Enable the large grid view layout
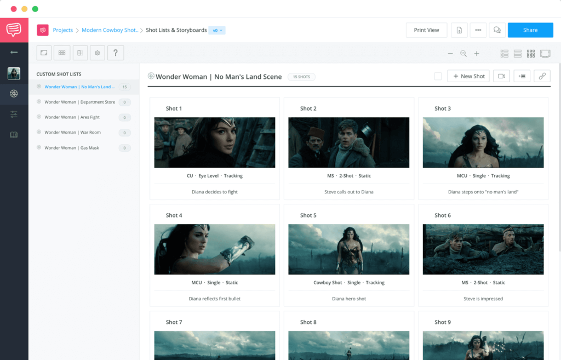561x360 pixels. point(530,53)
